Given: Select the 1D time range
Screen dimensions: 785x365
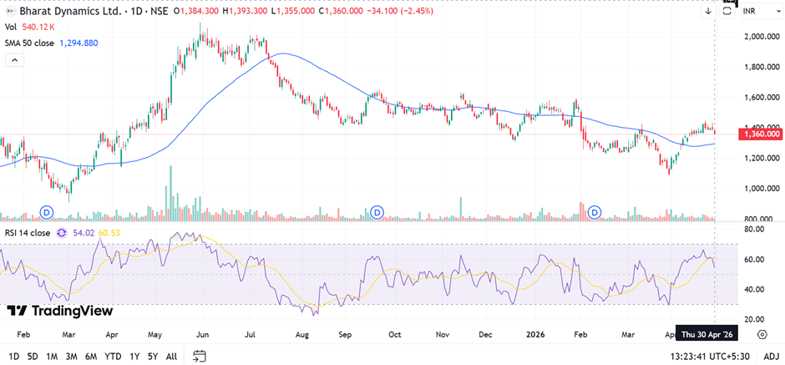Looking at the screenshot, I should click(x=13, y=356).
